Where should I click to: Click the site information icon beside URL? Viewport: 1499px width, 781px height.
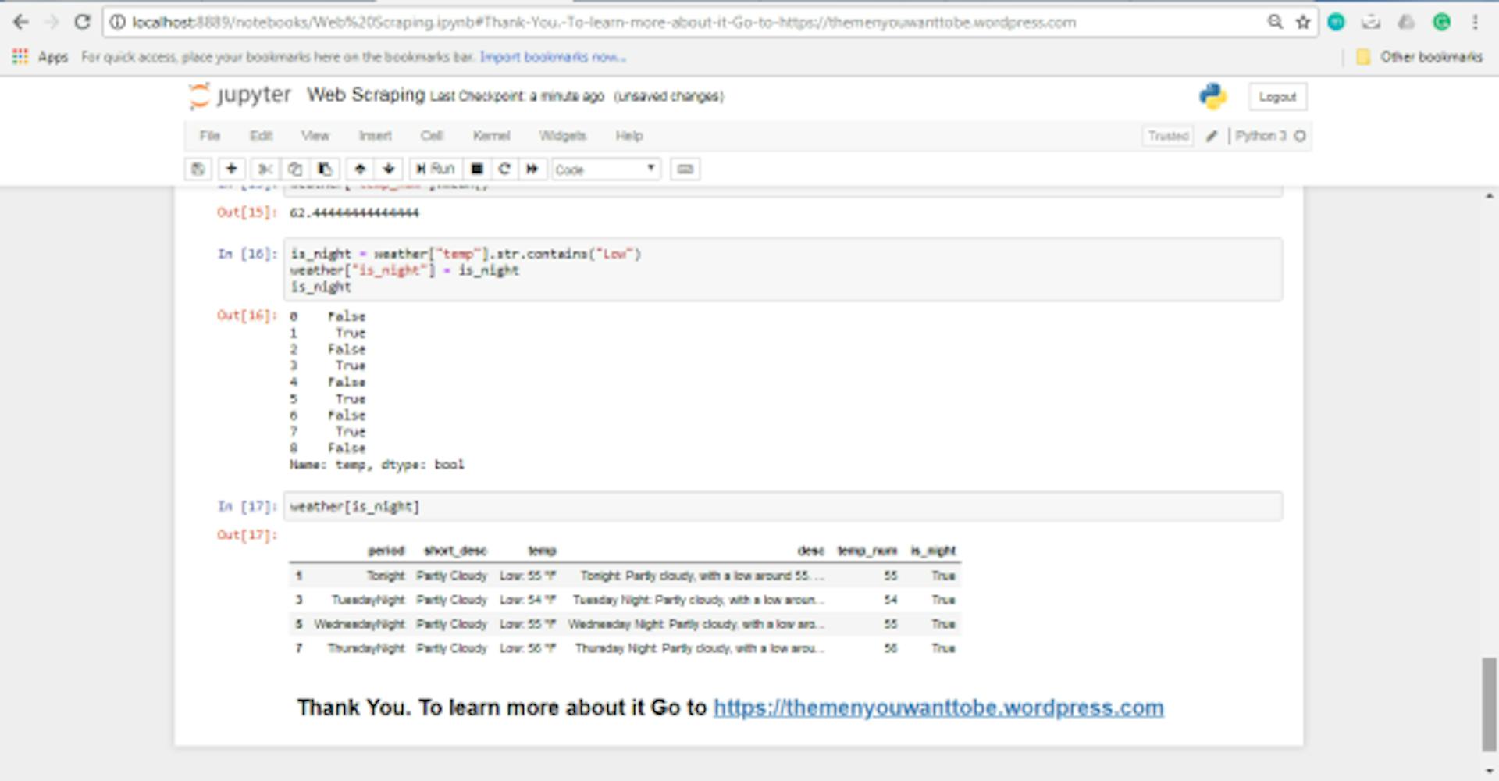click(x=117, y=22)
